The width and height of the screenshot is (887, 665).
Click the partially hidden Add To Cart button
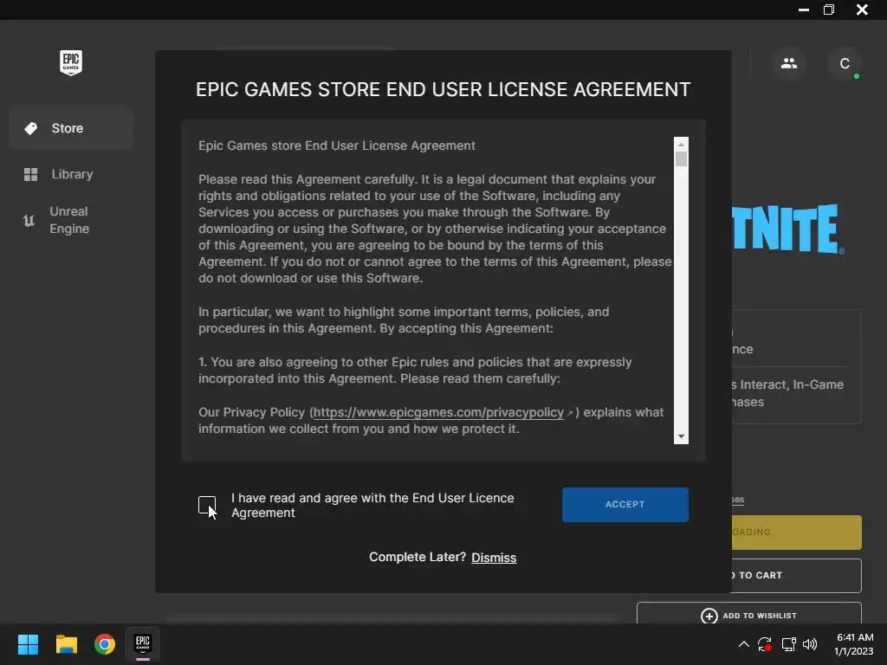point(797,576)
